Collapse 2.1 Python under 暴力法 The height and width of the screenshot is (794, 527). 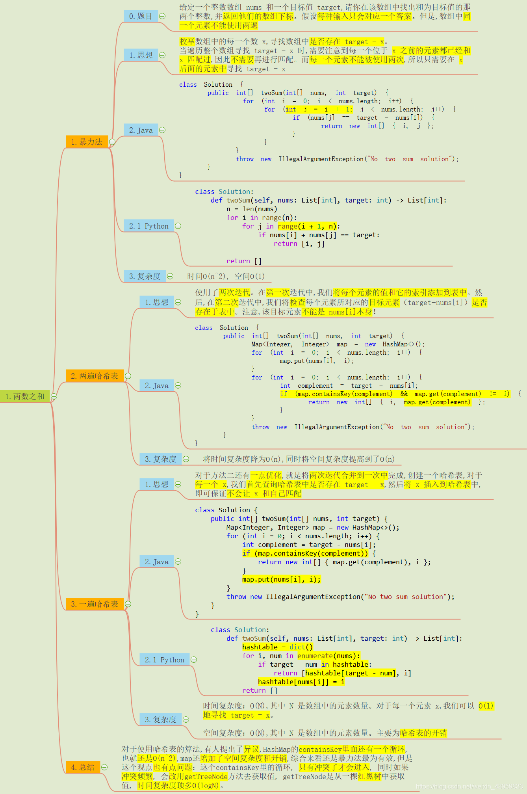click(x=178, y=226)
